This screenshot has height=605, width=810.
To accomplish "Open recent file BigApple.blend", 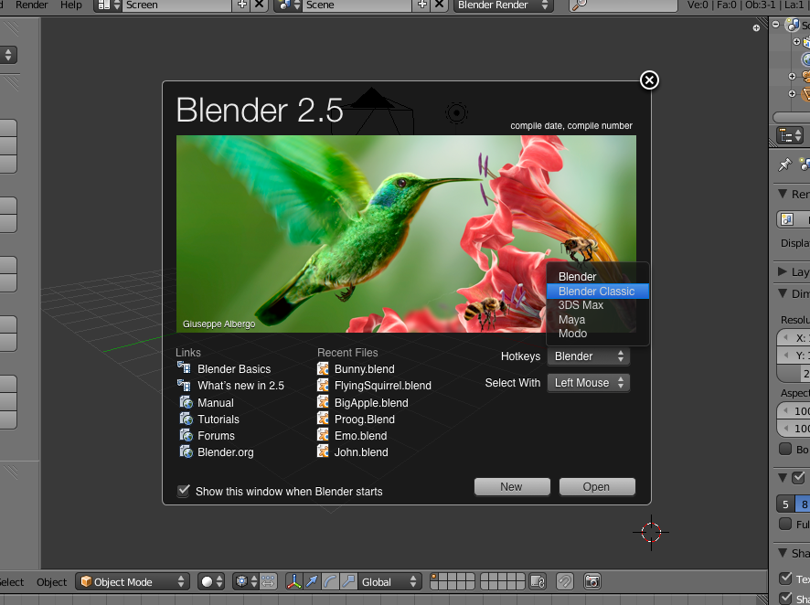I will [371, 403].
